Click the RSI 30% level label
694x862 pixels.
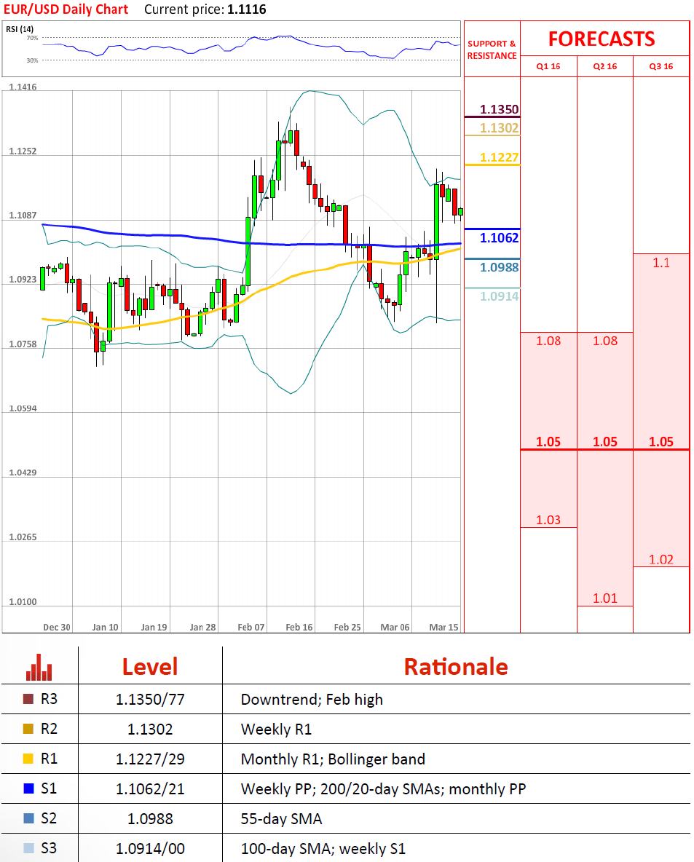tap(33, 60)
